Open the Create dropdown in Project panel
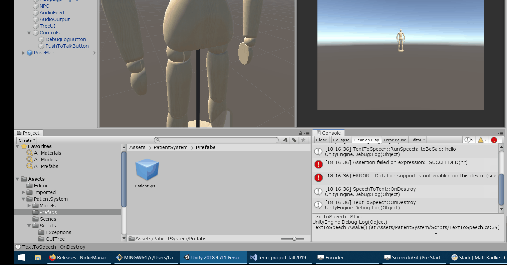 tap(27, 140)
